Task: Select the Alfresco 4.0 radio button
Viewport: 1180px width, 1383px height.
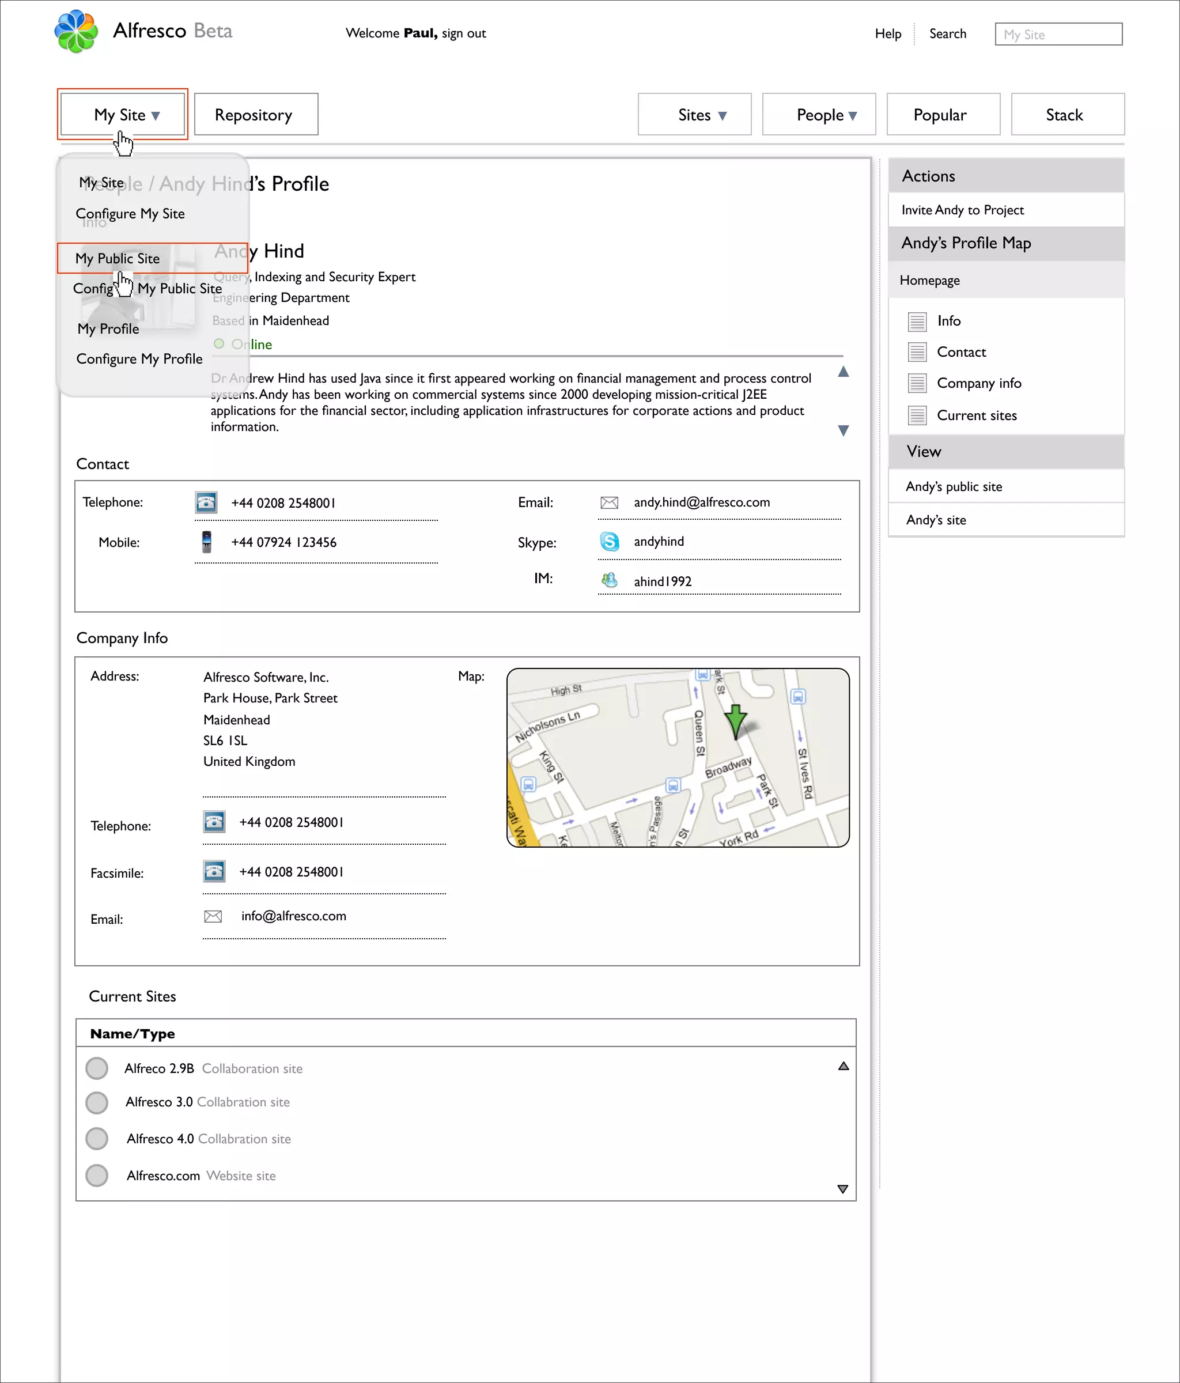Action: point(97,1139)
